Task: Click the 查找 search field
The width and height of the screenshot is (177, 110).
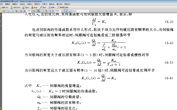Action: 81,11
